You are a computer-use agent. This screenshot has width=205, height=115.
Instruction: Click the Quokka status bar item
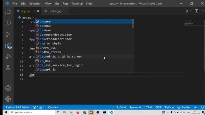coord(53,107)
